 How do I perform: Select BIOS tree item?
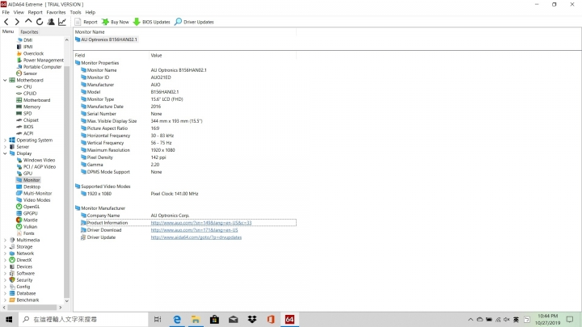click(28, 127)
